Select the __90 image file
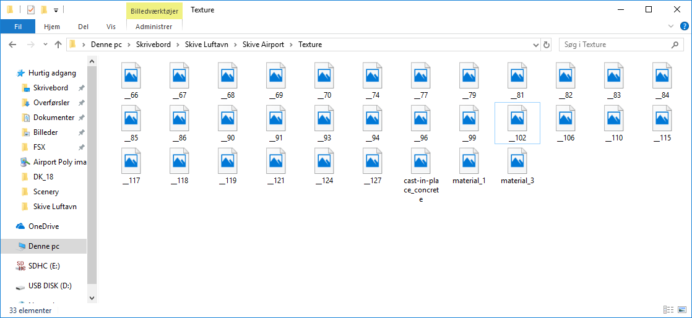This screenshot has height=318, width=692. pyautogui.click(x=228, y=124)
